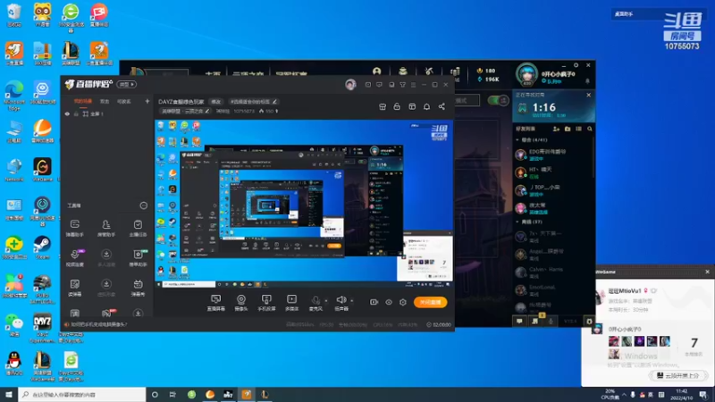Click the live preview thumbnail area
Image resolution: width=715 pixels, height=402 pixels.
pos(304,204)
